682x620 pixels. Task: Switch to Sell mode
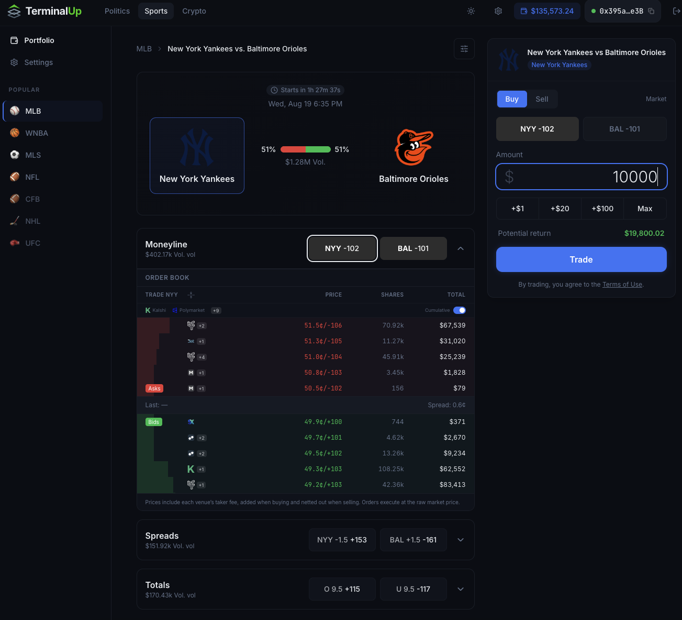click(x=542, y=99)
